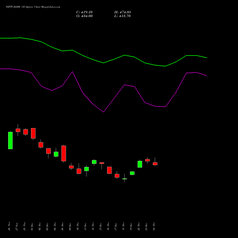The height and width of the screenshot is (238, 238).
Task: Click the 28 Nov date label
Action: (24, 226)
